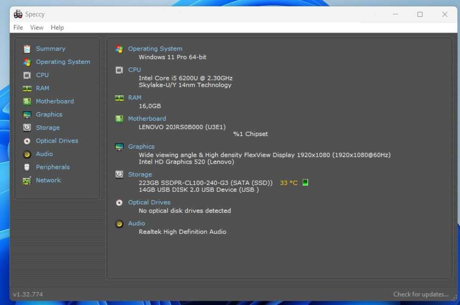
Task: Click Intel HD Graphics 520 (Lenovo) text
Action: pyautogui.click(x=186, y=162)
